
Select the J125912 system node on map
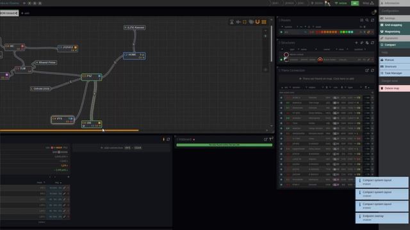[68, 49]
